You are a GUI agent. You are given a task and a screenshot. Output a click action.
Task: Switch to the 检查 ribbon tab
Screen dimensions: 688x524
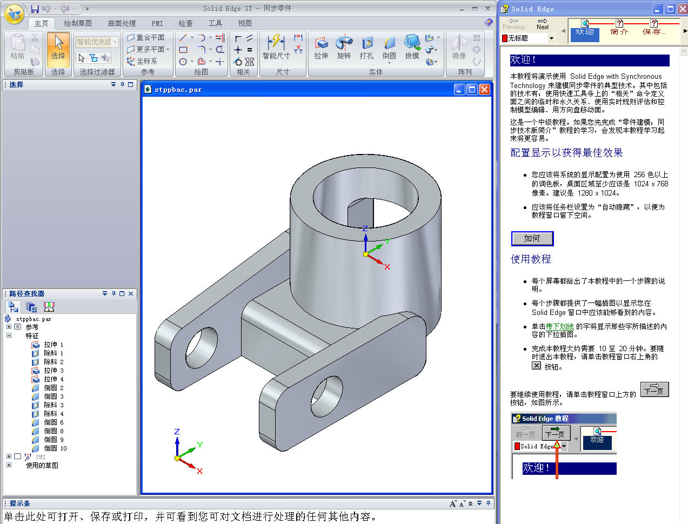pos(185,23)
